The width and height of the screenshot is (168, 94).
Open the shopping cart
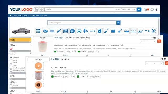(146, 10)
